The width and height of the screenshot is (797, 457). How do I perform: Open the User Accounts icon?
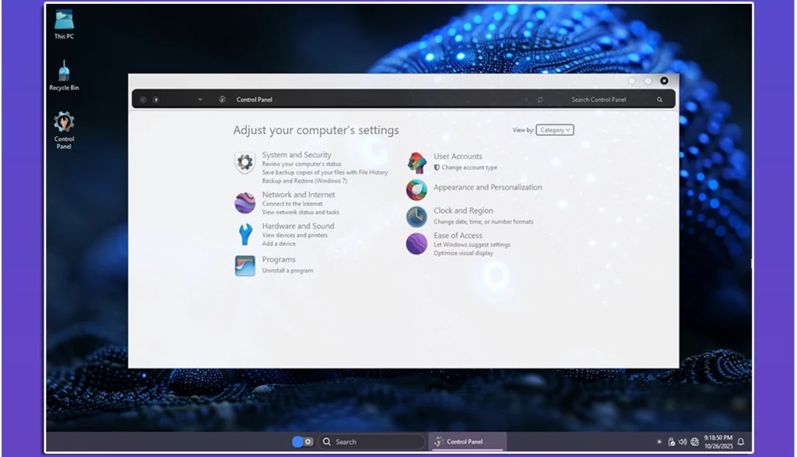[417, 163]
